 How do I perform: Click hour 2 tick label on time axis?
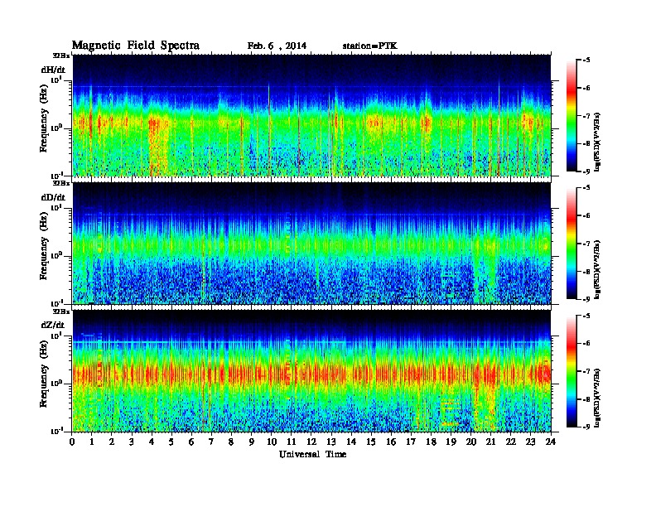click(112, 442)
